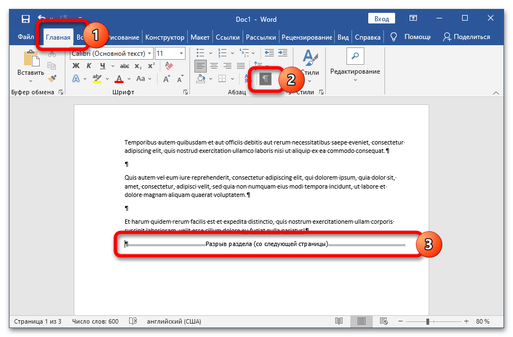
Task: Click the Поделиться share button
Action: point(467,37)
